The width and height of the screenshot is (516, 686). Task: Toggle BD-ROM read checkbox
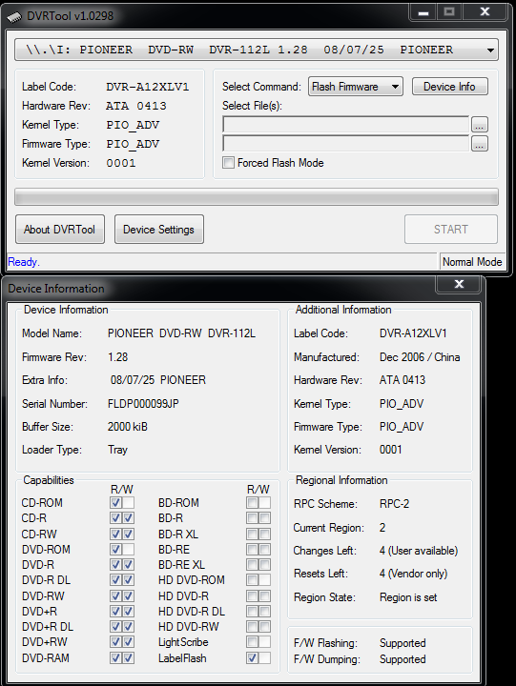click(x=253, y=503)
